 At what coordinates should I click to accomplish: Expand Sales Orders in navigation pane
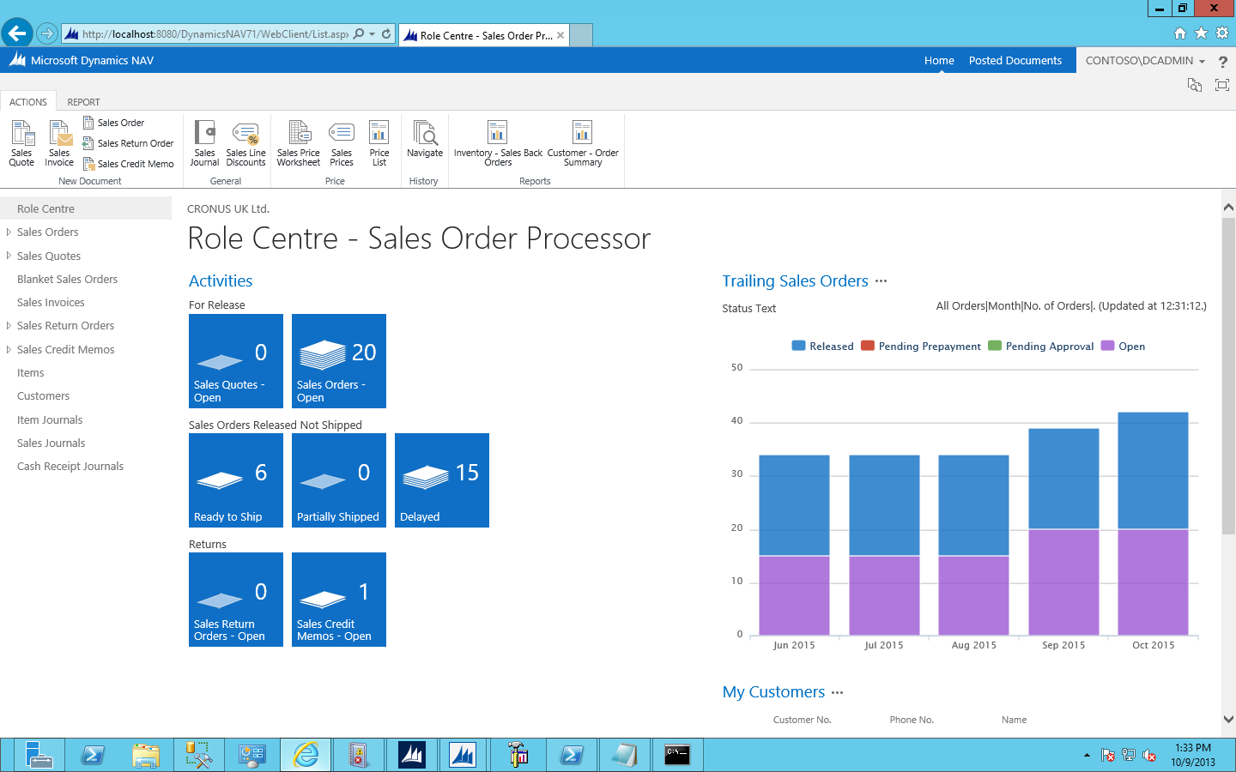(9, 232)
